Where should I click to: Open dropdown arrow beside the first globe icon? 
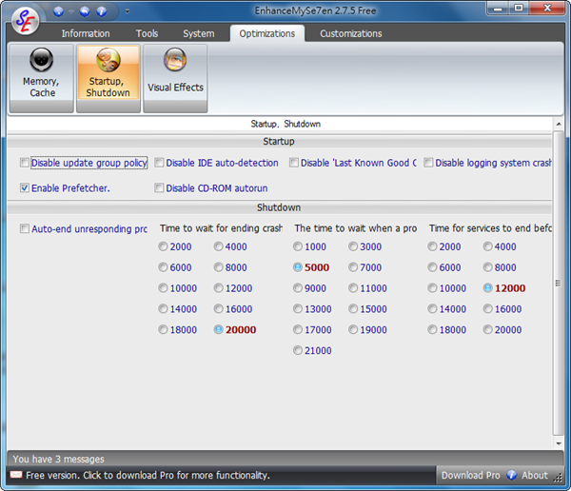[x=69, y=11]
